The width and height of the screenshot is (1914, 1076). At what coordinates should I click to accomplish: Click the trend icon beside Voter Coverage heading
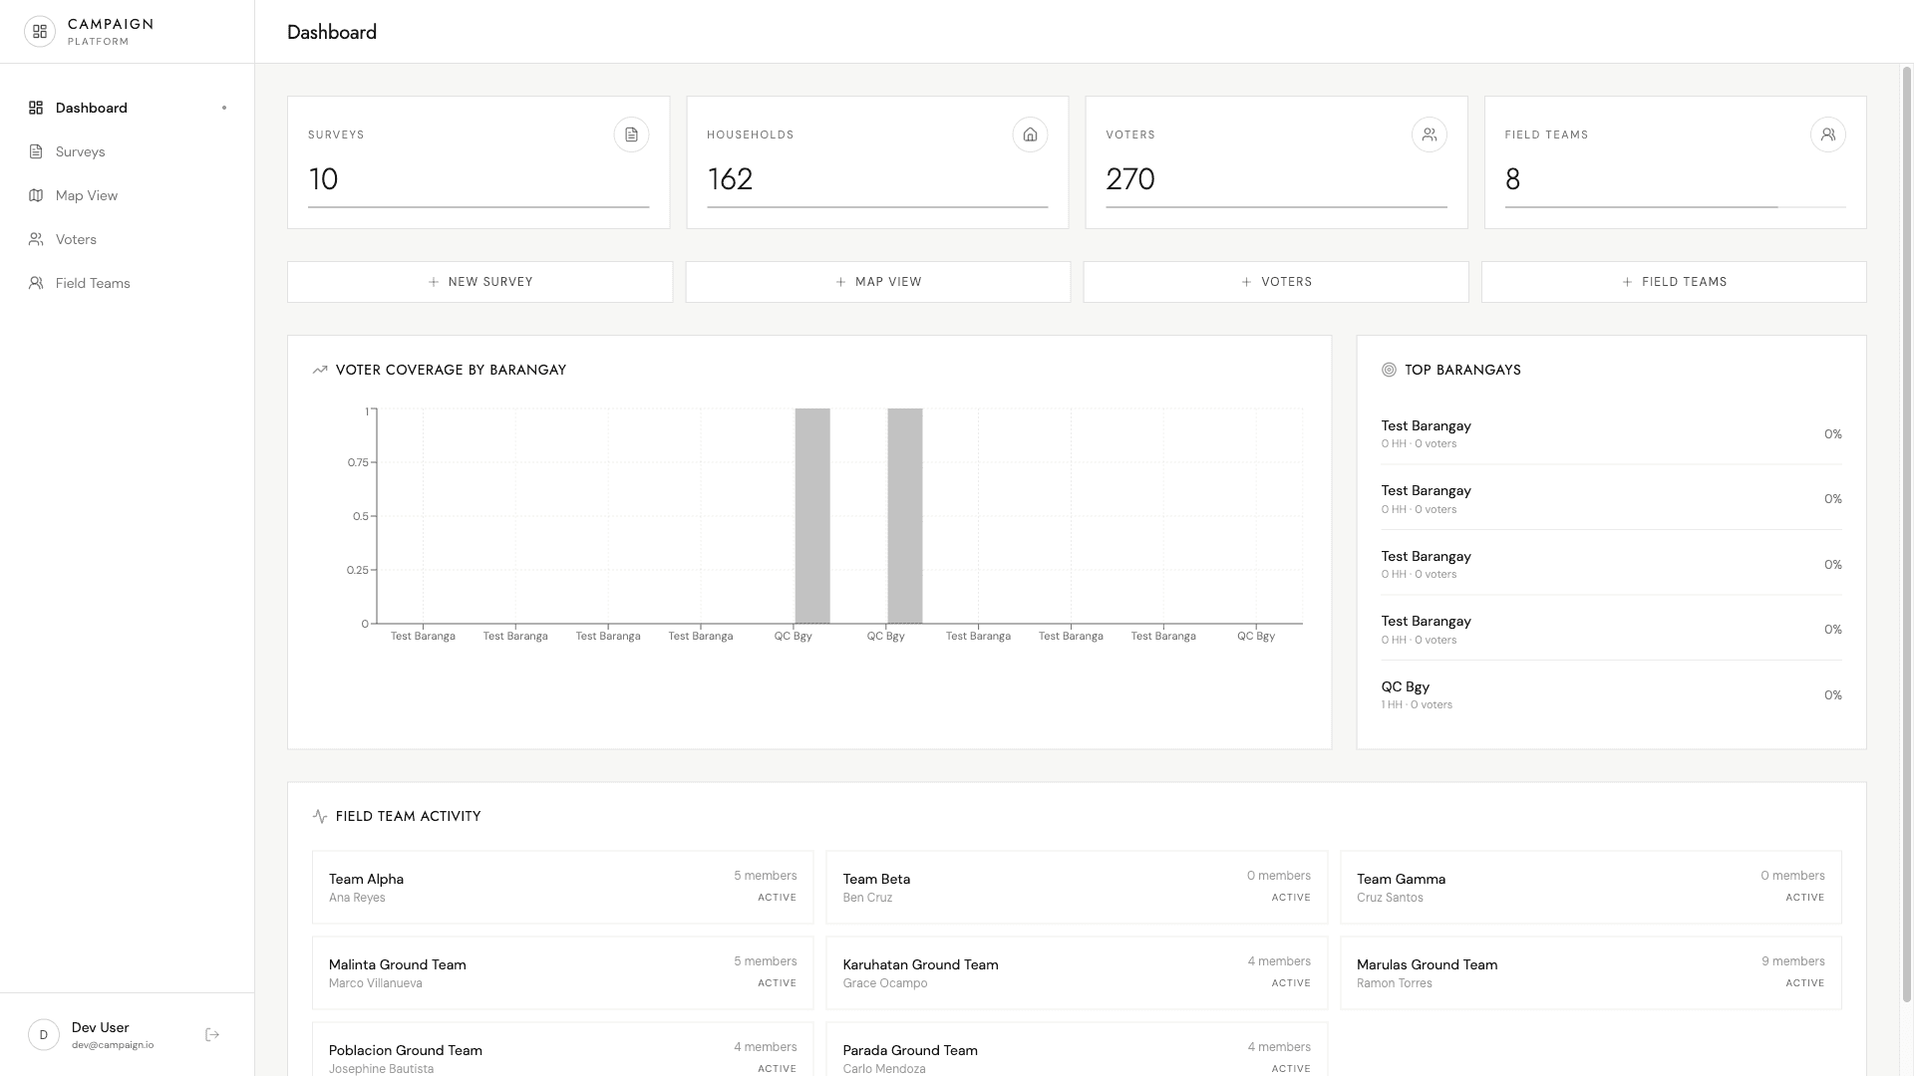coord(320,370)
